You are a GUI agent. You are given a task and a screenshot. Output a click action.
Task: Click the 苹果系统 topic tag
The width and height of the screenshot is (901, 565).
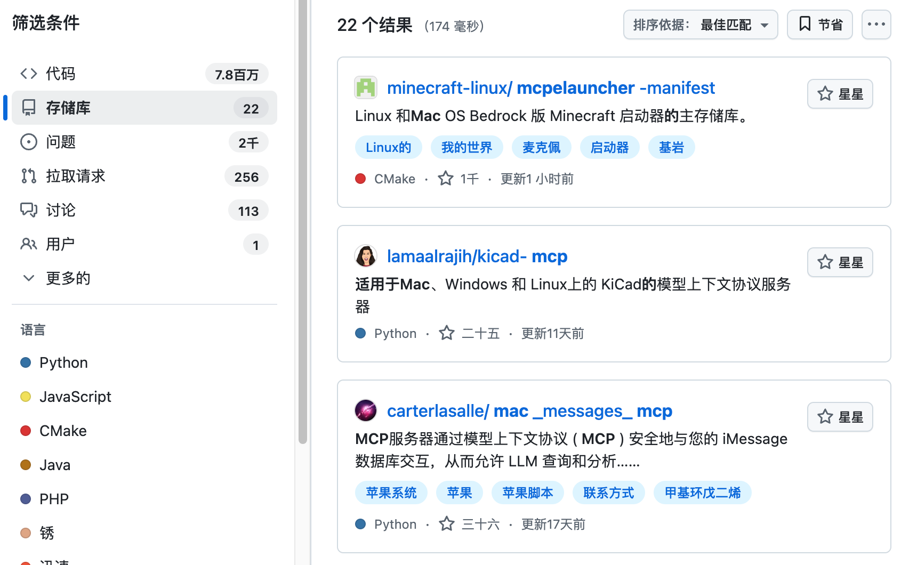coord(391,493)
